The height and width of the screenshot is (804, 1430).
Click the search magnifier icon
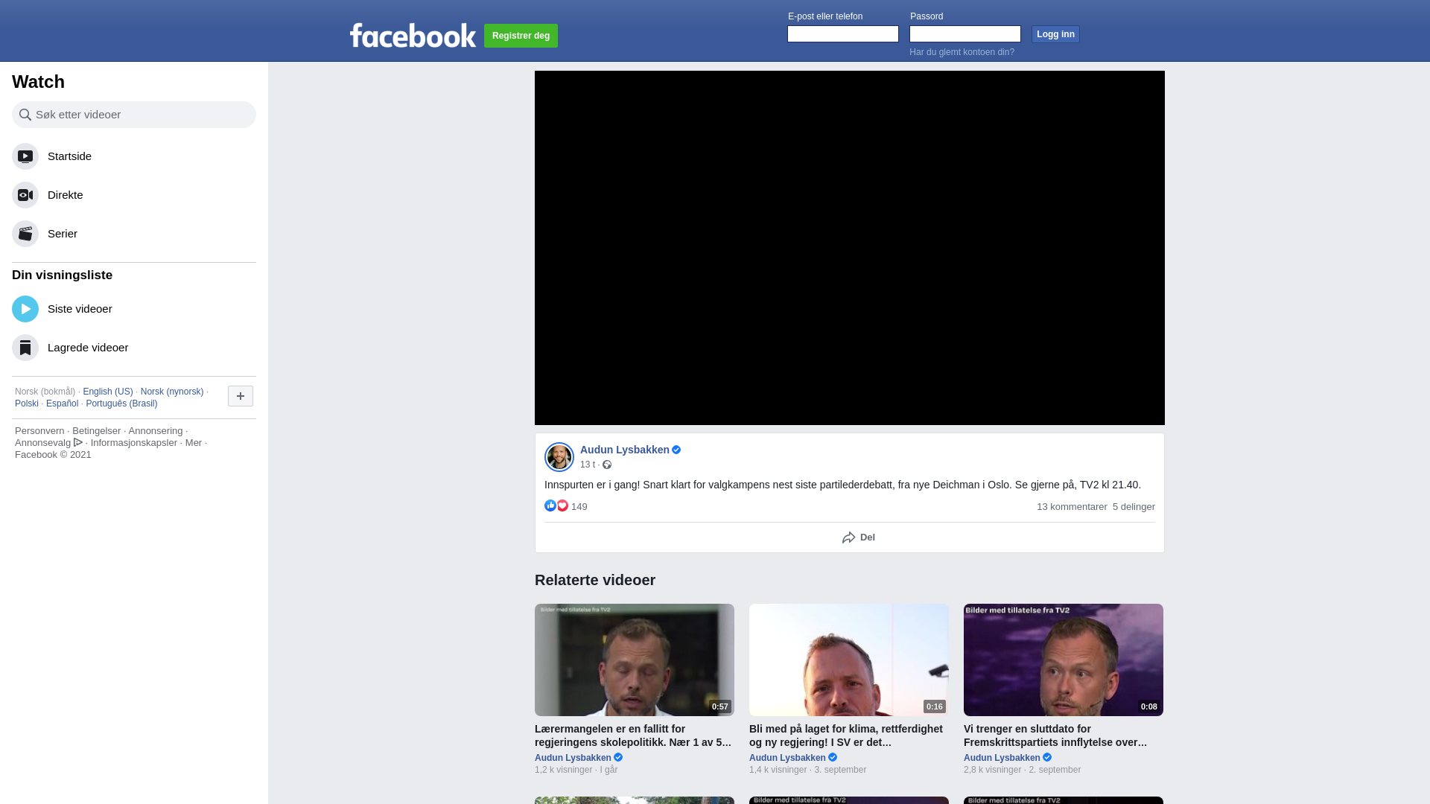point(25,115)
